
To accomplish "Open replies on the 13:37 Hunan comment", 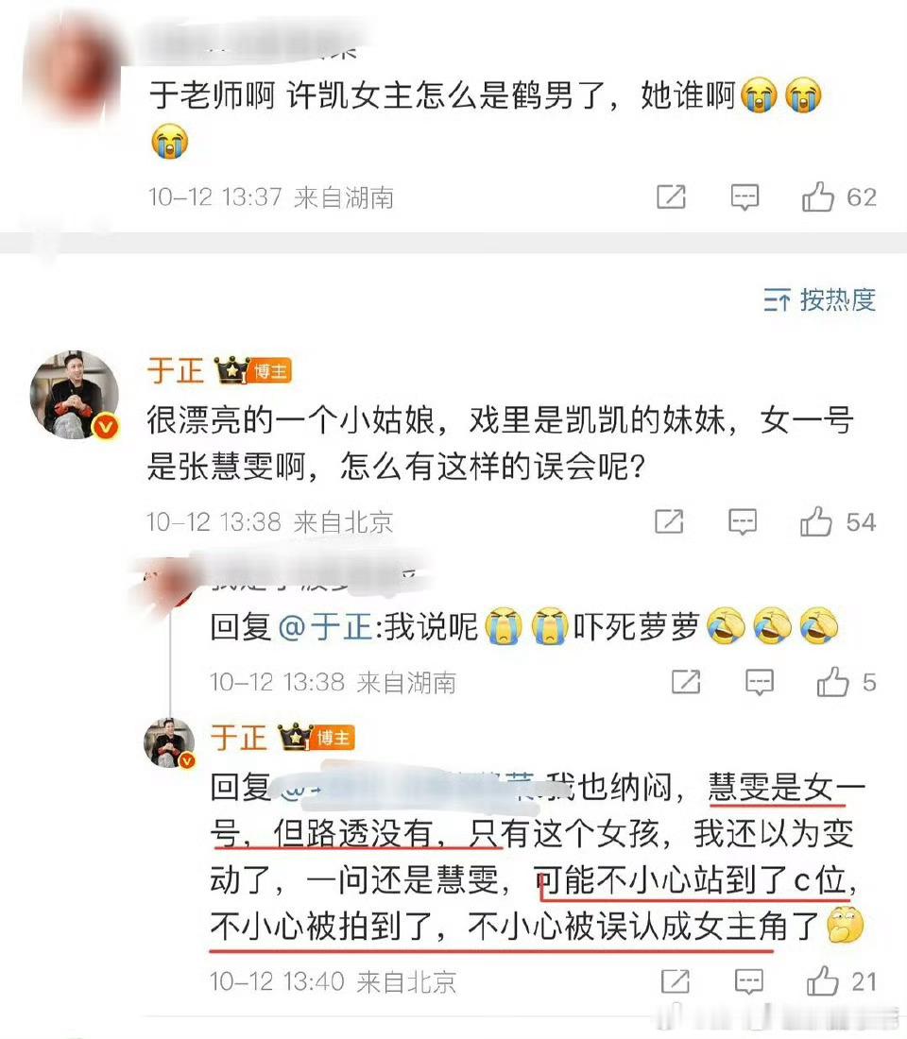I will 744,197.
